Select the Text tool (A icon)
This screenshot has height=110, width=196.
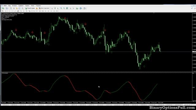[x=24, y=11]
